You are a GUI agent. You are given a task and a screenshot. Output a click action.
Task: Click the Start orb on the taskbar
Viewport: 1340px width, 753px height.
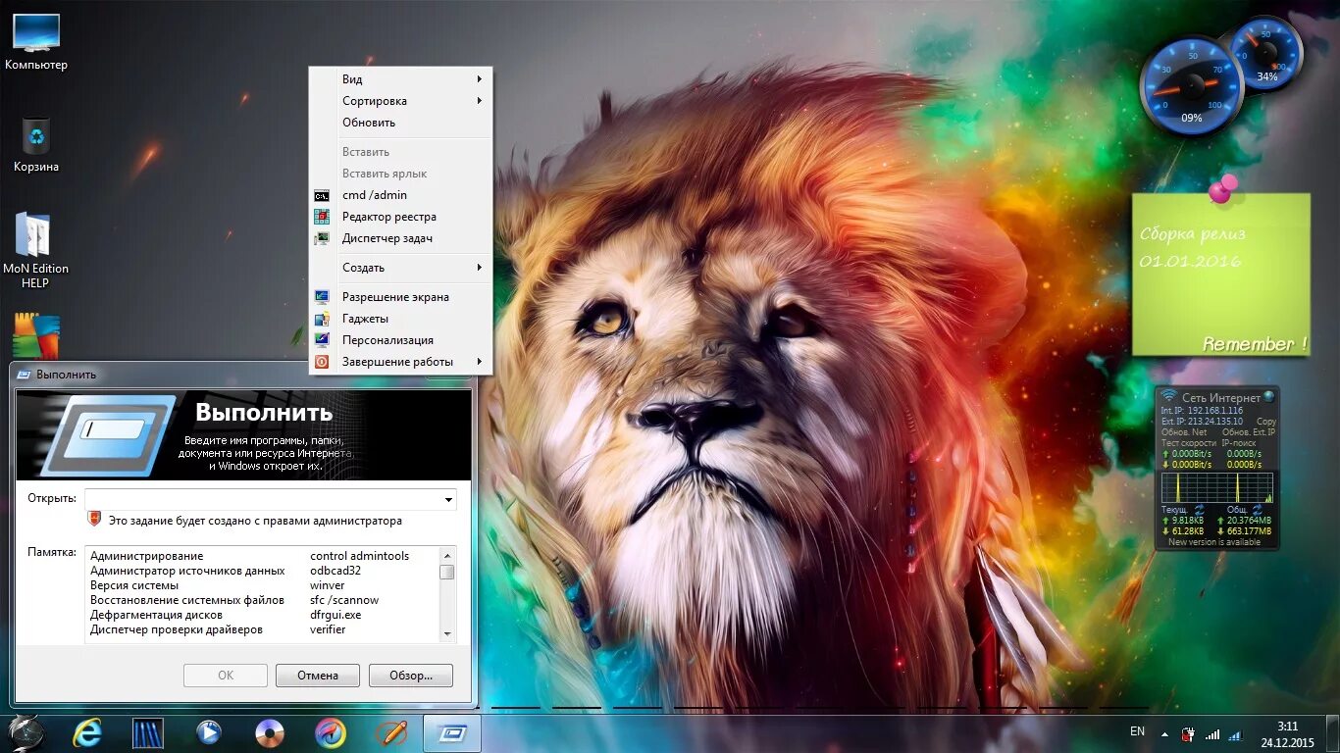pos(26,732)
